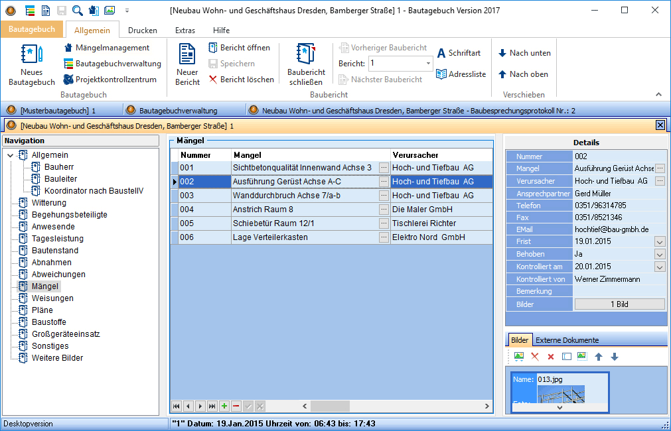Image resolution: width=671 pixels, height=431 pixels.
Task: Select Witterung in the navigation tree
Action: pos(49,203)
